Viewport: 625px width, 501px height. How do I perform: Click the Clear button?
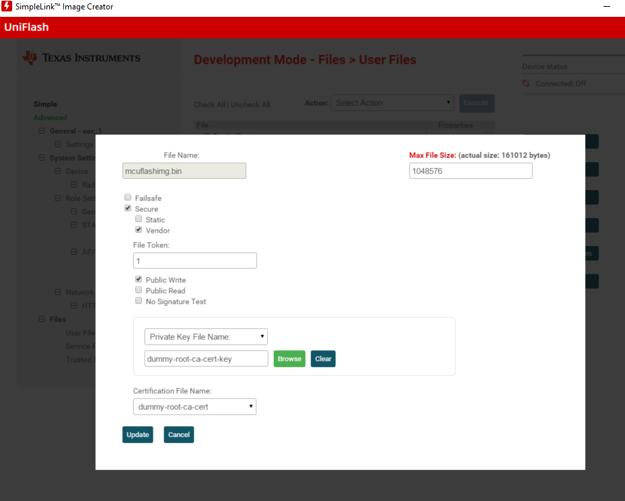tap(323, 358)
